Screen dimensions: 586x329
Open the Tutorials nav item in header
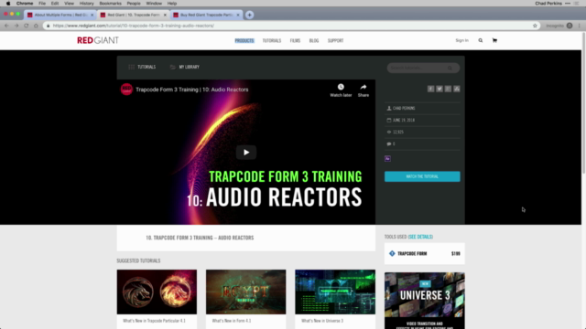(272, 40)
